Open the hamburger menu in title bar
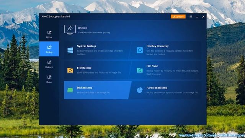 [191, 16]
